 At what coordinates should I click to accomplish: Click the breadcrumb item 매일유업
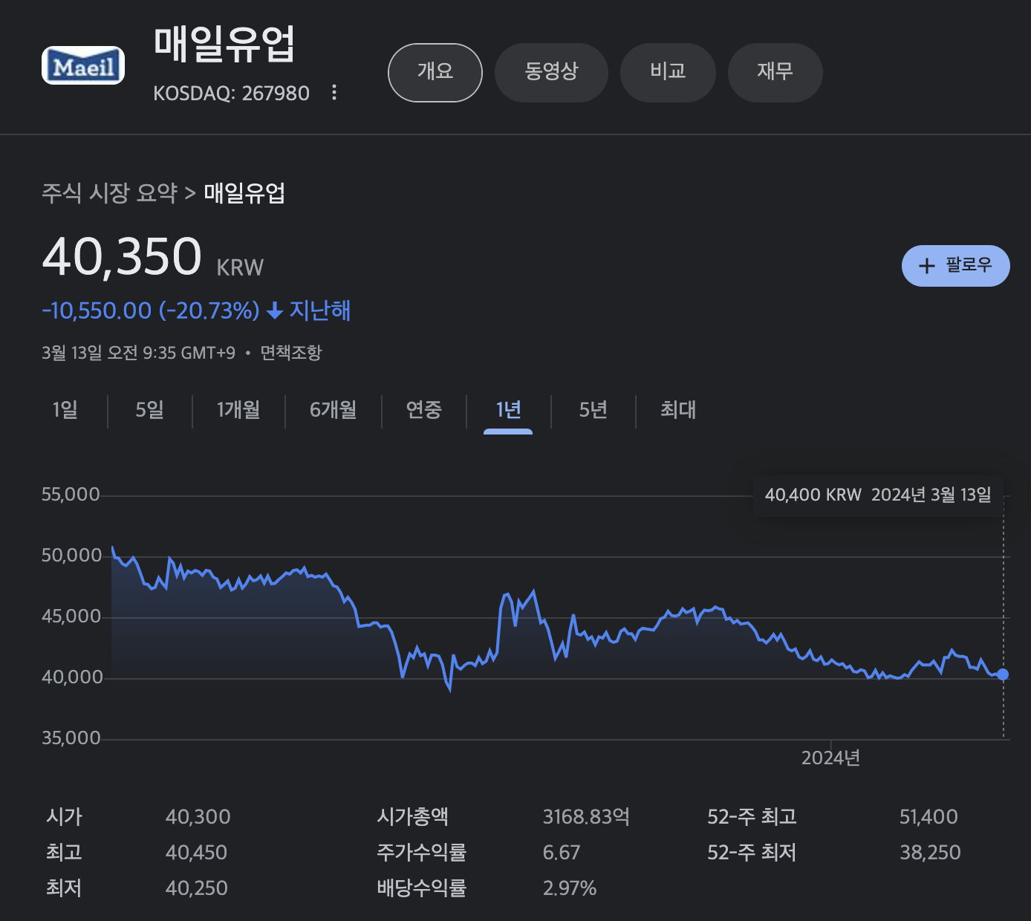[244, 193]
